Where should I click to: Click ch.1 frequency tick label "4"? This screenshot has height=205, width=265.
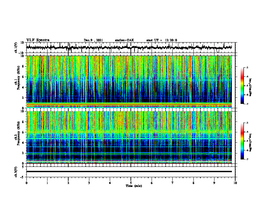click(x=23, y=87)
